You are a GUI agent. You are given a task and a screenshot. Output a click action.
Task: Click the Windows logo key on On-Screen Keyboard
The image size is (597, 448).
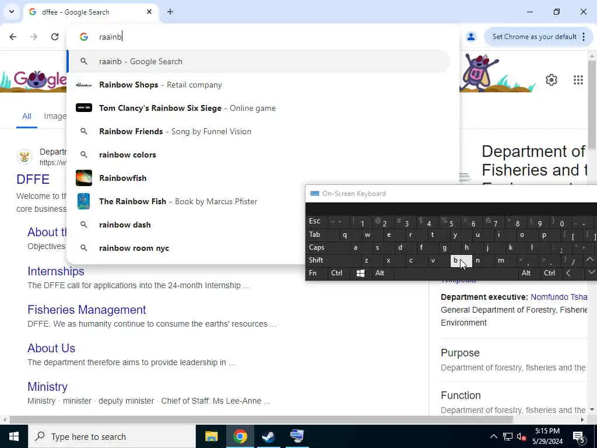tap(360, 273)
